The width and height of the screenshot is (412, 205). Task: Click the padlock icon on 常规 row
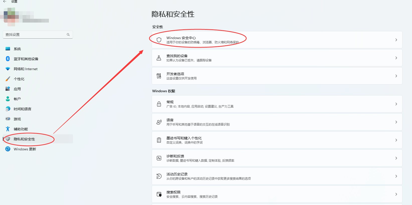tap(159, 104)
